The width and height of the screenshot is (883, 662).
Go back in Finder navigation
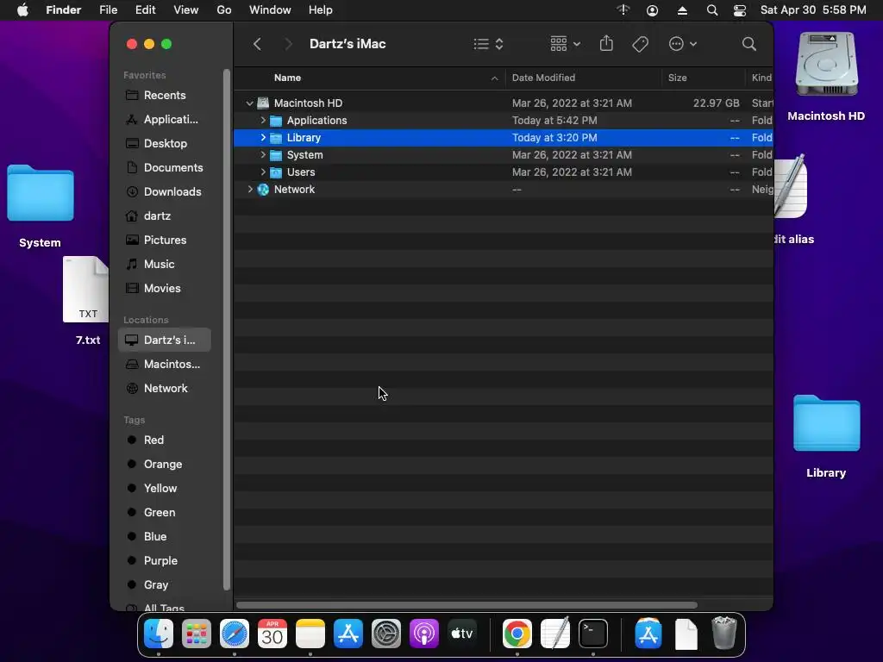pyautogui.click(x=257, y=44)
